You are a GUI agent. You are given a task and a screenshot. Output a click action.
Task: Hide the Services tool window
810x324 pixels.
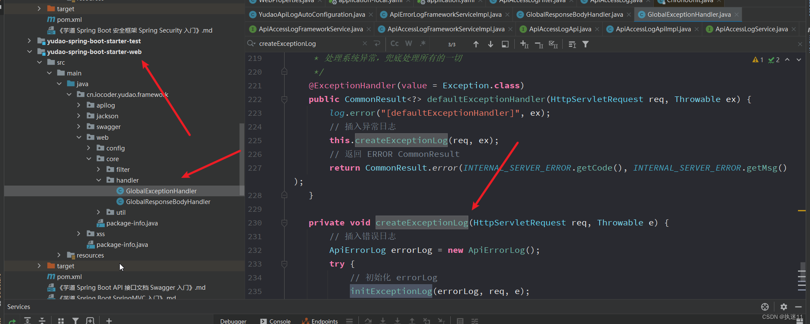tap(798, 307)
